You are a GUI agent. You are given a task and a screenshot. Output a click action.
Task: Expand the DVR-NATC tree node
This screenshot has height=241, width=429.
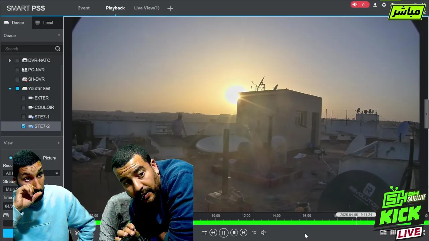(10, 60)
